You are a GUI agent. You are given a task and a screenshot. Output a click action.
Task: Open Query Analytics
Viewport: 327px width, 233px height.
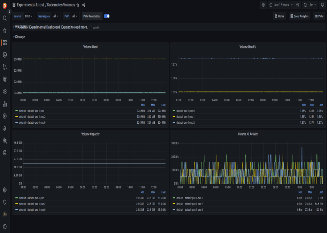click(299, 16)
